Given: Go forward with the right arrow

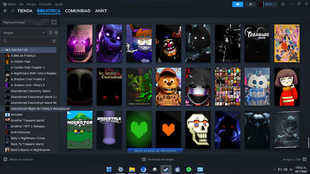Looking at the screenshot, I should click(12, 11).
